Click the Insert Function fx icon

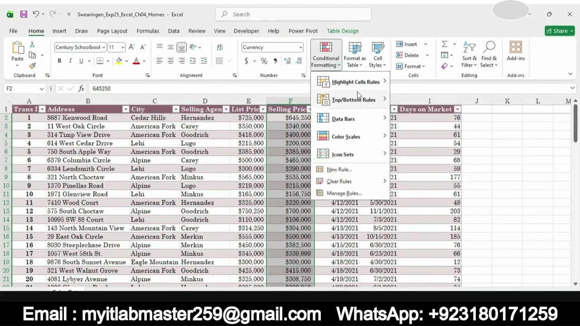pyautogui.click(x=81, y=89)
